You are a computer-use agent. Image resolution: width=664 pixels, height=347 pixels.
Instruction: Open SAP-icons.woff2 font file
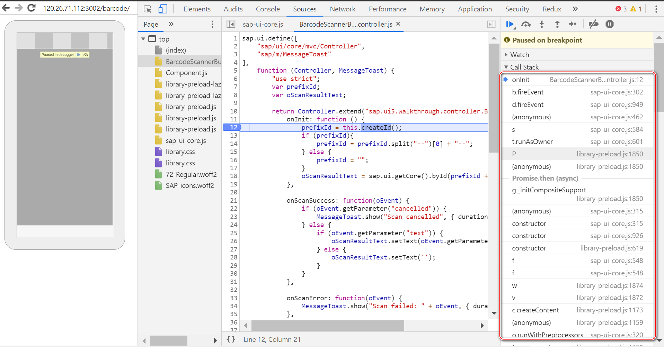(189, 186)
